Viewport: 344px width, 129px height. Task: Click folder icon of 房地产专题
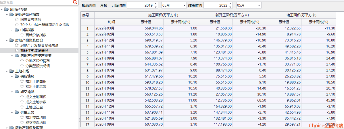point(7,9)
